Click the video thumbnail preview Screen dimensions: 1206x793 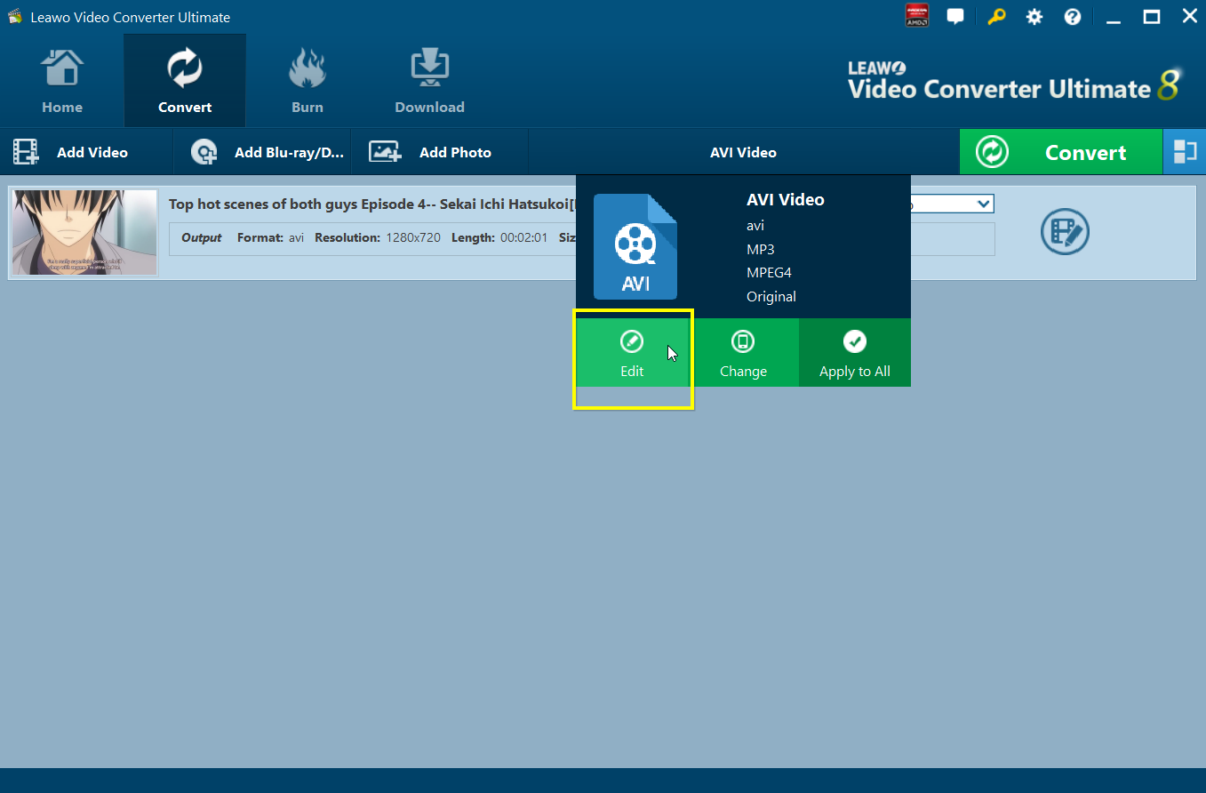pos(84,232)
